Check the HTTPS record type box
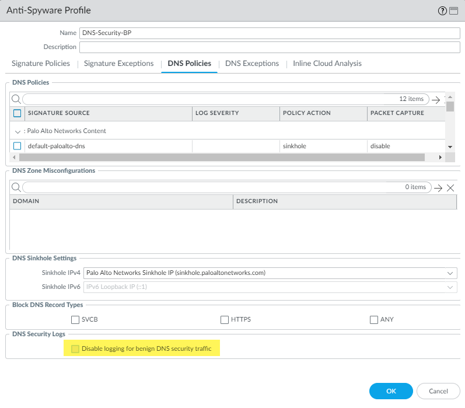The width and height of the screenshot is (465, 408). click(224, 320)
